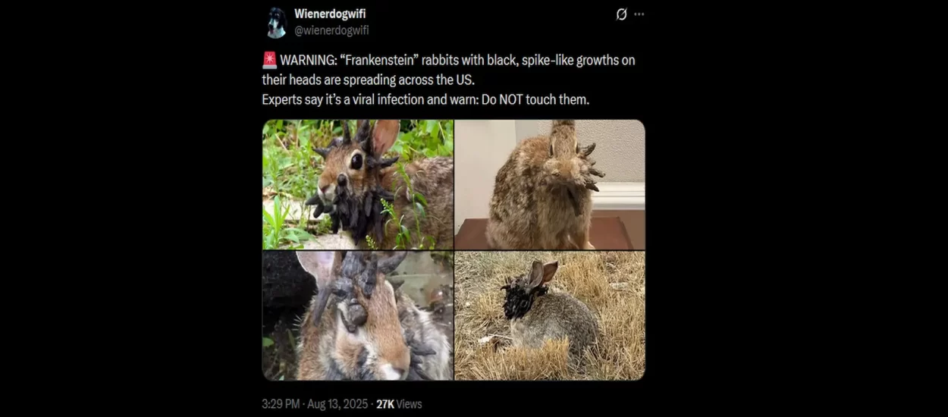Click the 3:29 PM timestamp
948x417 pixels.
[282, 404]
